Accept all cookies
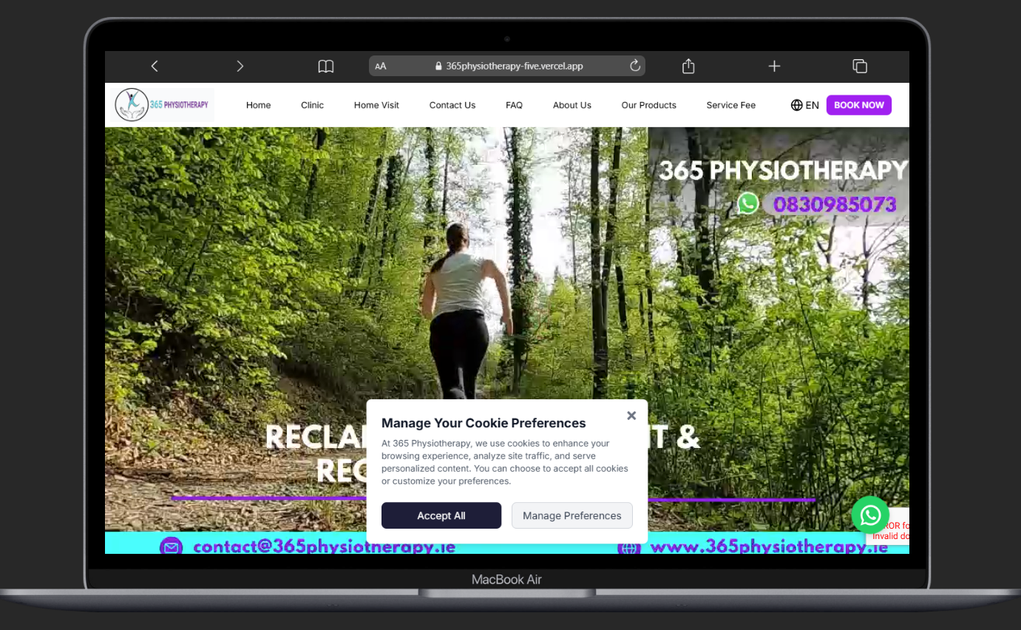Screen dimensions: 1021x630 tap(441, 515)
